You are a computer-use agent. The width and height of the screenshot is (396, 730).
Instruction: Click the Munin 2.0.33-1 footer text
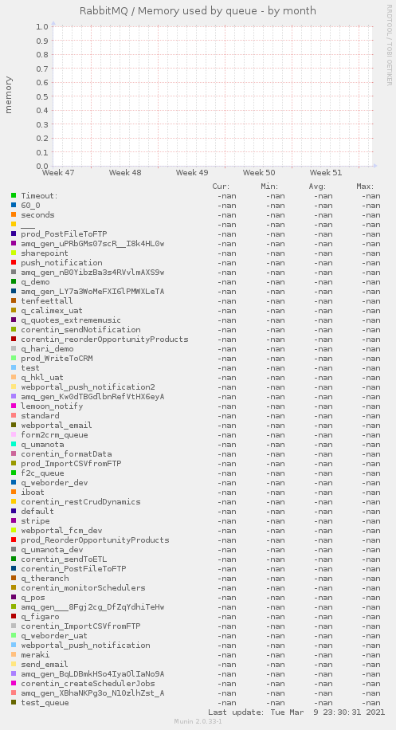(x=198, y=721)
